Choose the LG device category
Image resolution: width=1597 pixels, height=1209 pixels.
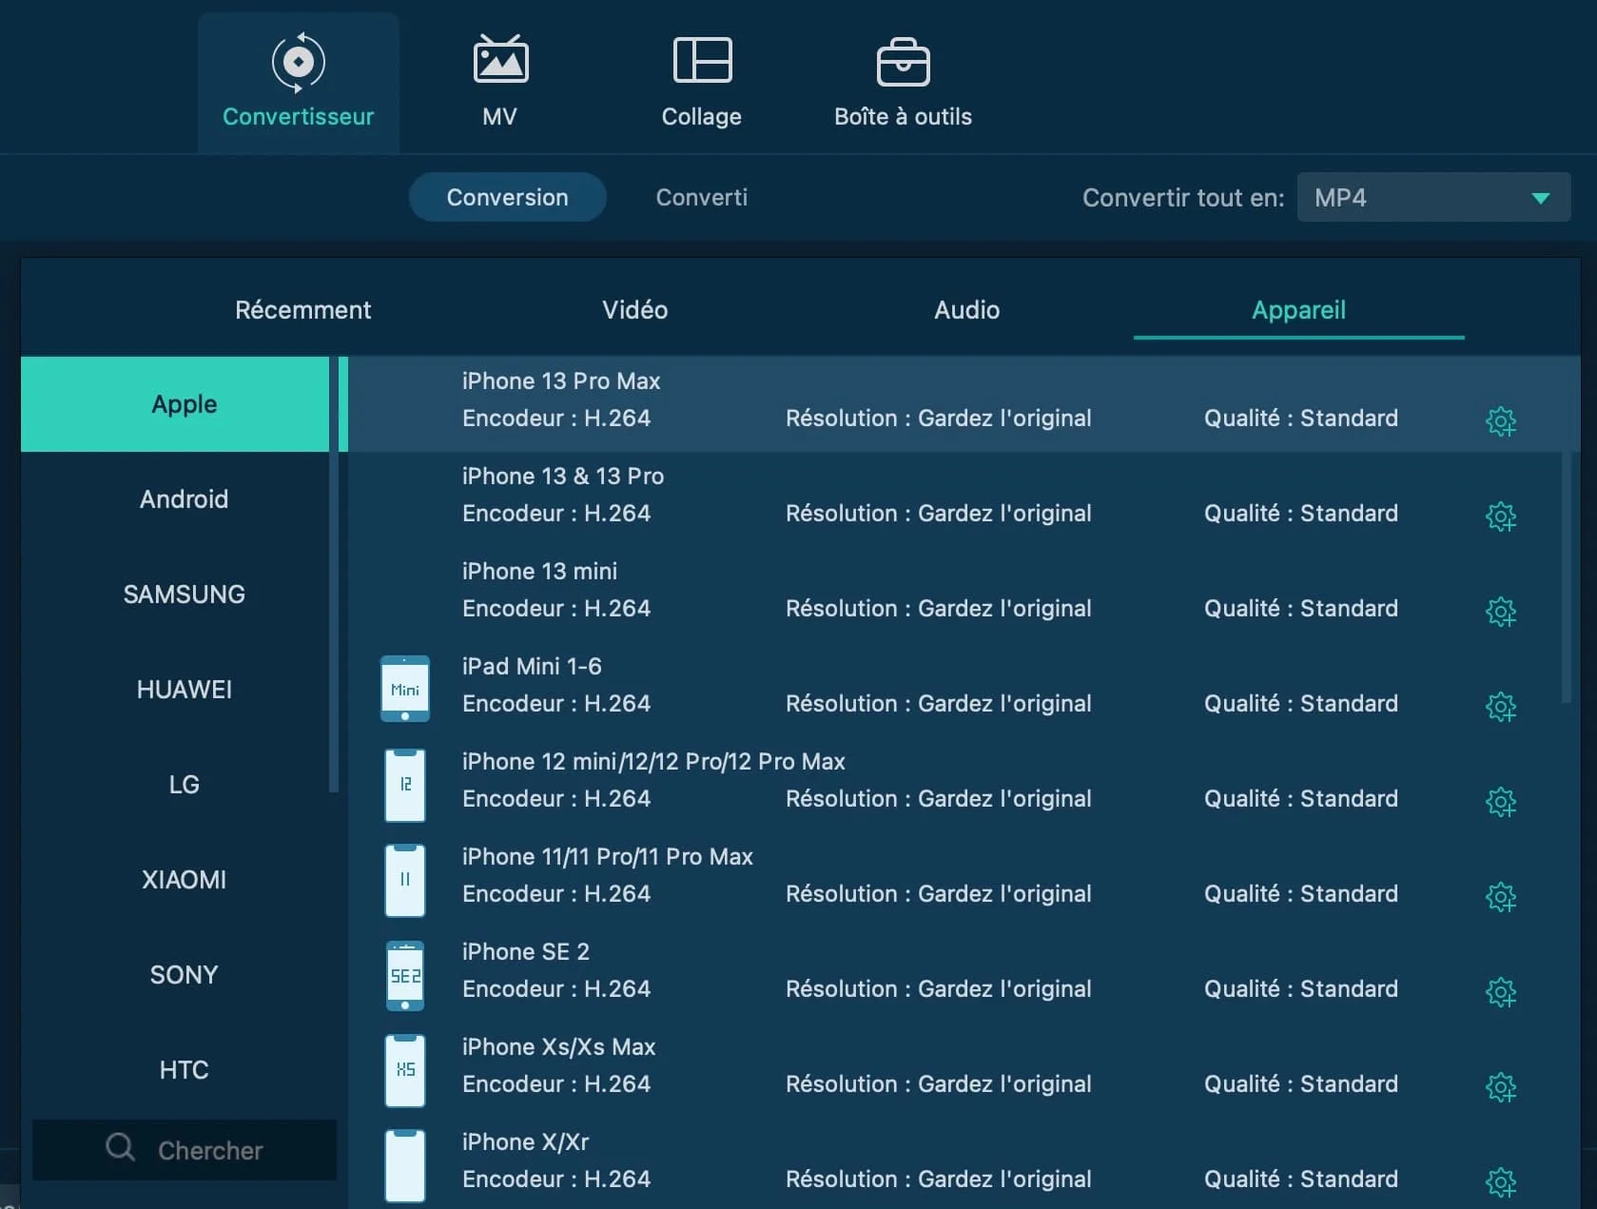[175, 785]
